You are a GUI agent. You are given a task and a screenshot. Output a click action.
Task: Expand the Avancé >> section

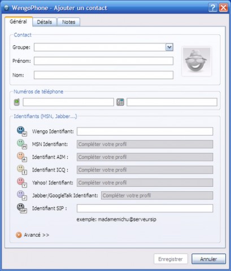pos(37,235)
